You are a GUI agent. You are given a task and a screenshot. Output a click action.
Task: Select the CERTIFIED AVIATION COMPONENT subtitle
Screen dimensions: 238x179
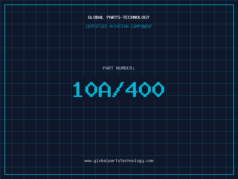pyautogui.click(x=119, y=26)
